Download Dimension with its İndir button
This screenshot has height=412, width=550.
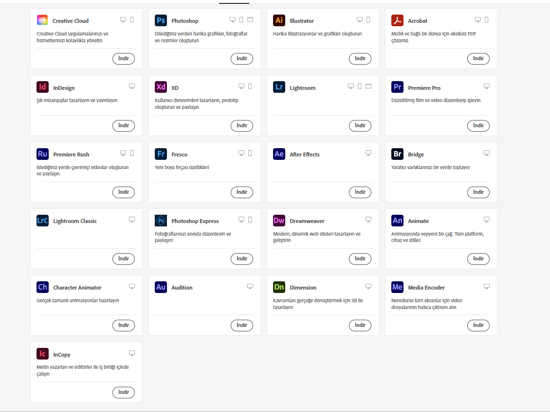360,325
